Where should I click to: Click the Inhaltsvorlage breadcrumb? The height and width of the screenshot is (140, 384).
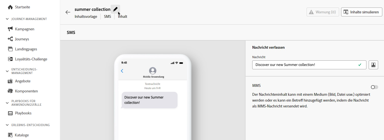pos(86,16)
